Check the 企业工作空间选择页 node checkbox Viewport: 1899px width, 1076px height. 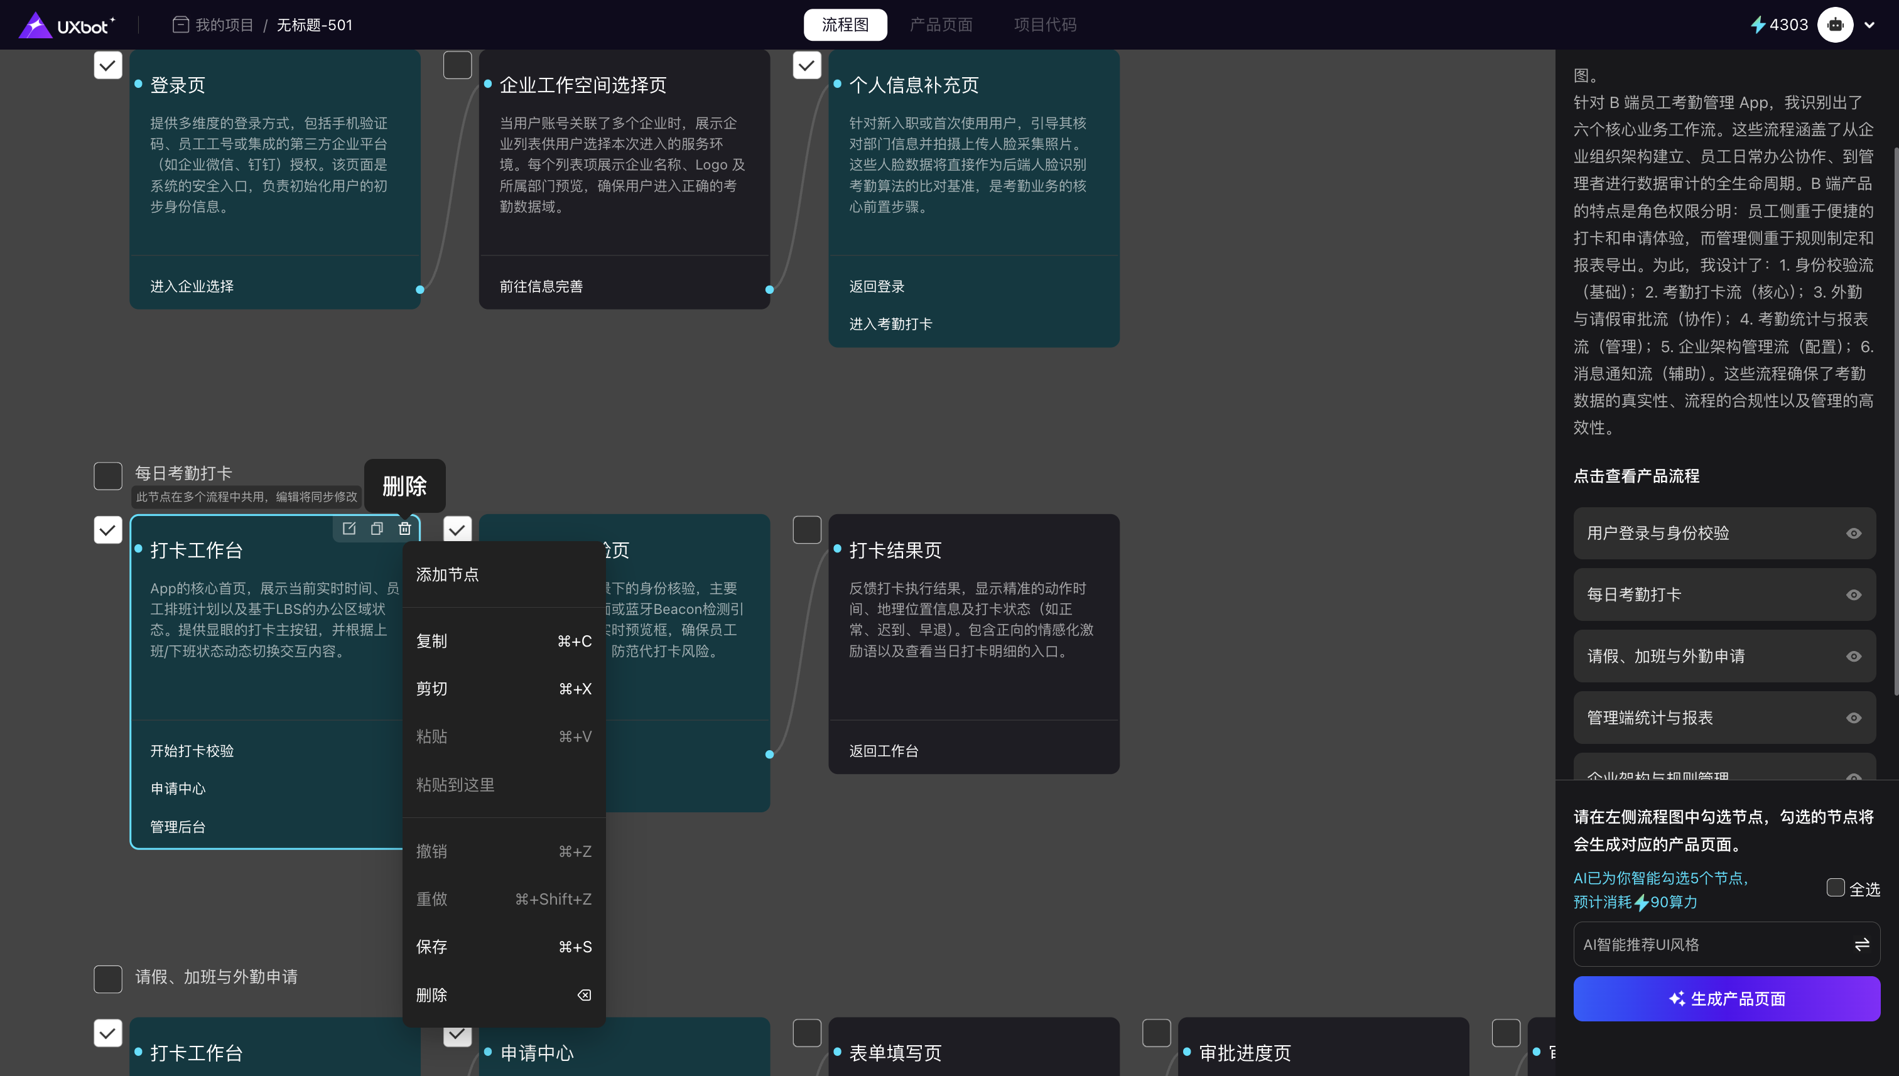(x=458, y=66)
